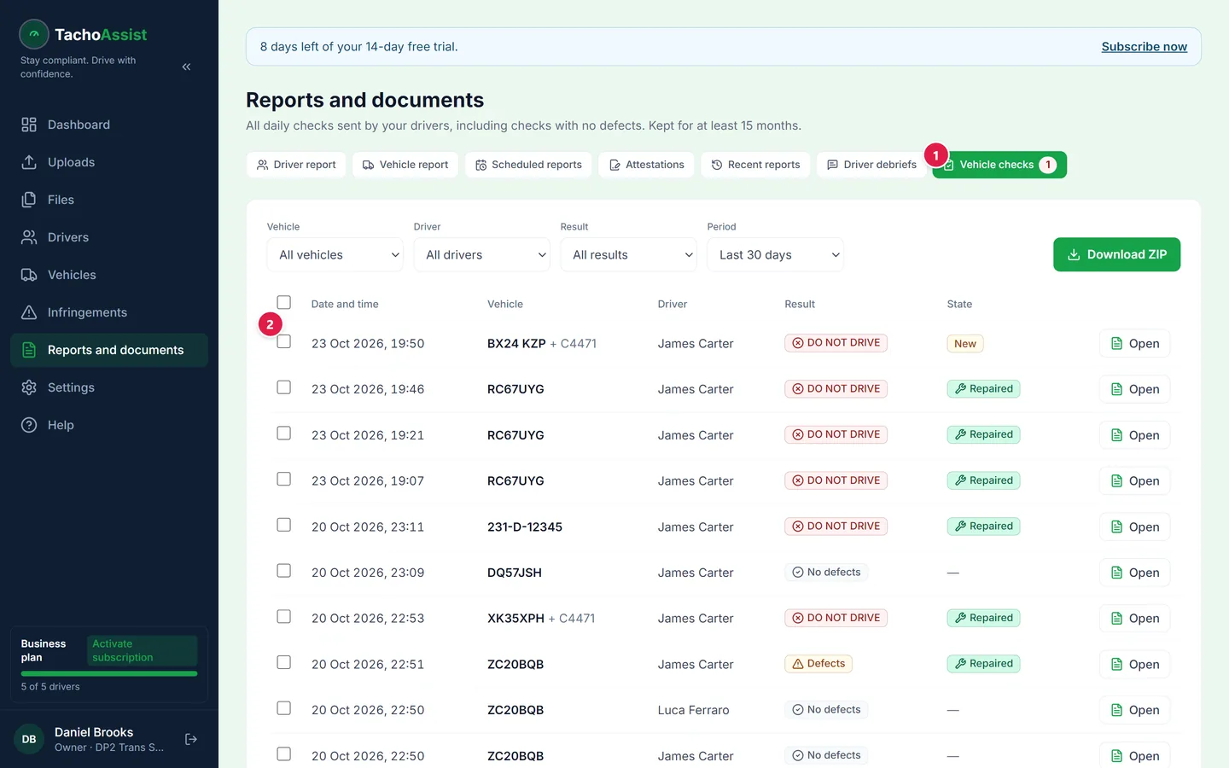
Task: Check the row for 23 Oct 2026, 19:21
Action: (x=284, y=433)
